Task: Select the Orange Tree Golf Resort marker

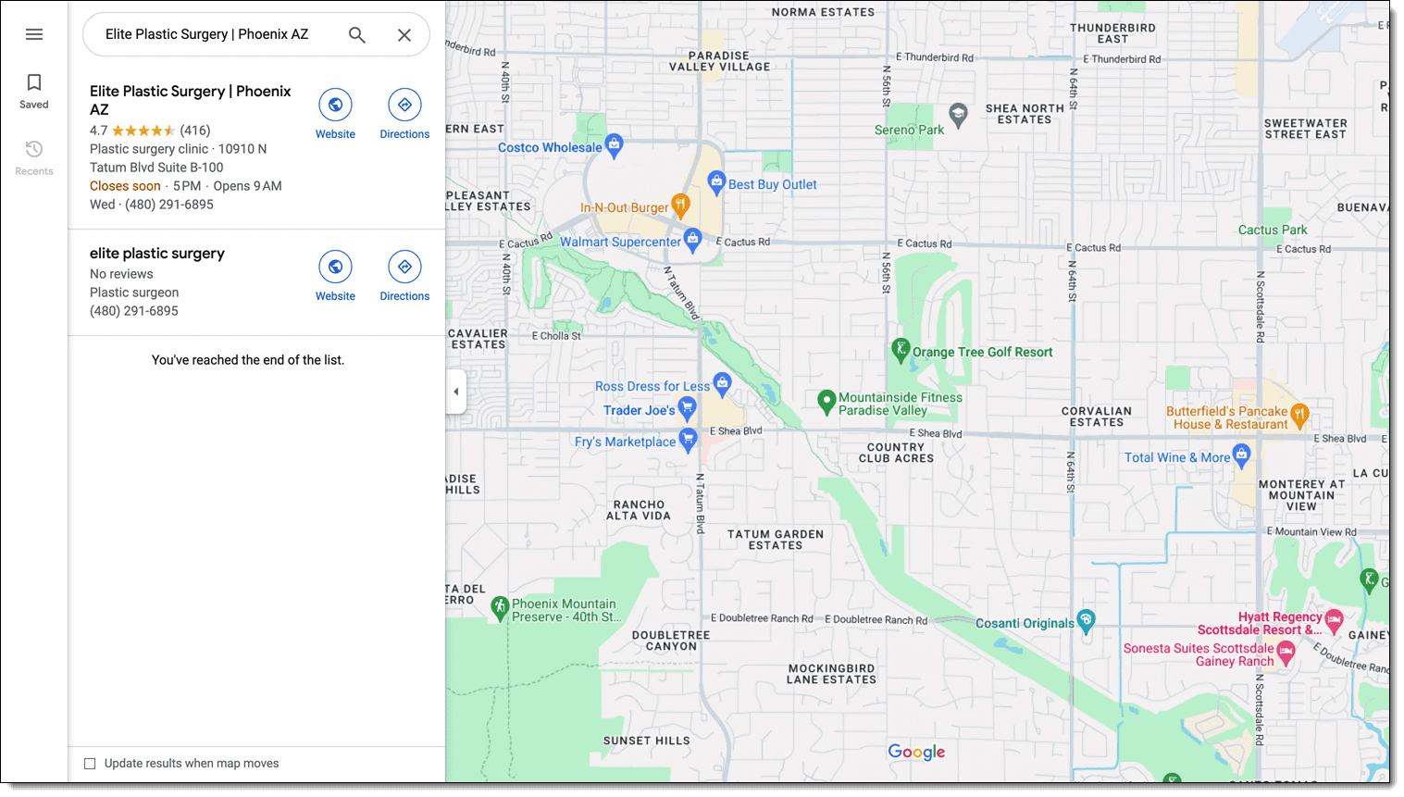Action: [x=901, y=350]
